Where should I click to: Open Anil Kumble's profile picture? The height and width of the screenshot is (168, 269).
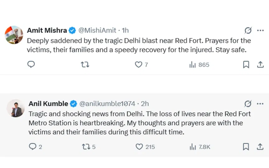pyautogui.click(x=15, y=108)
